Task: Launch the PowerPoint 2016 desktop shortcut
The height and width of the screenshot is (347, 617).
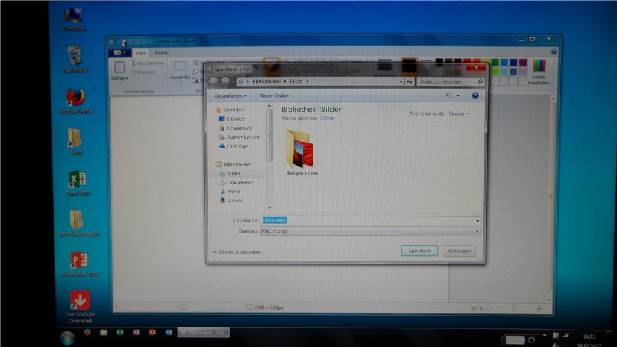Action: pos(79,264)
